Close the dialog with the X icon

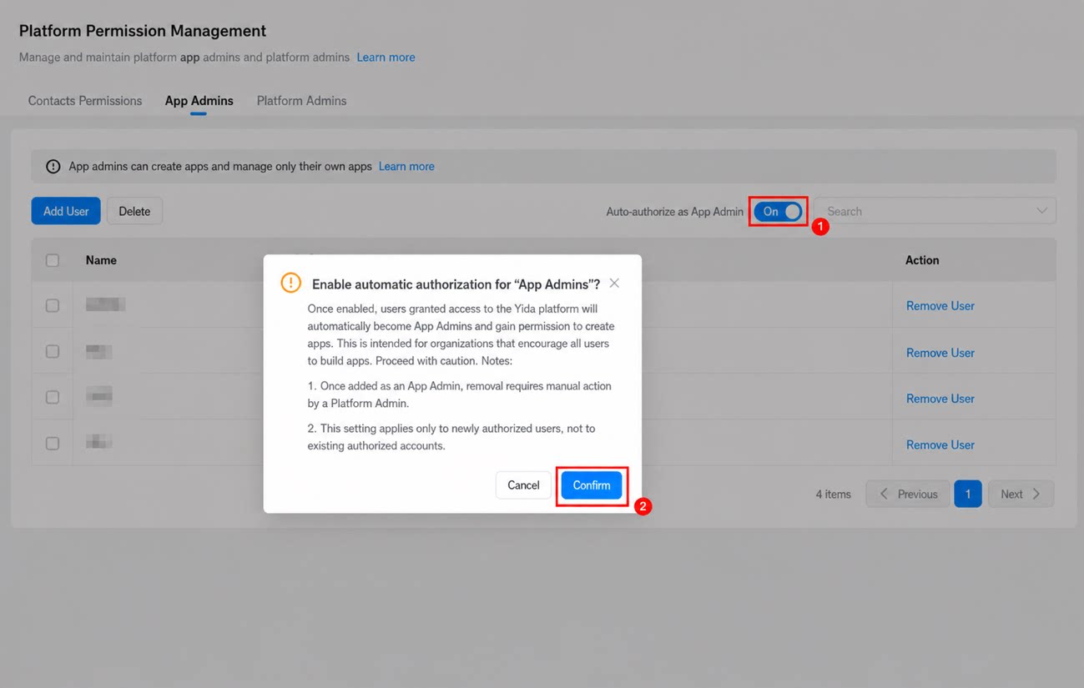[614, 284]
